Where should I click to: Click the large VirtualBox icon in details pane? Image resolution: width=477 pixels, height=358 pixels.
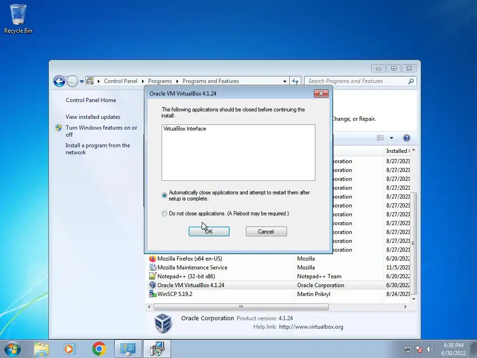(163, 323)
